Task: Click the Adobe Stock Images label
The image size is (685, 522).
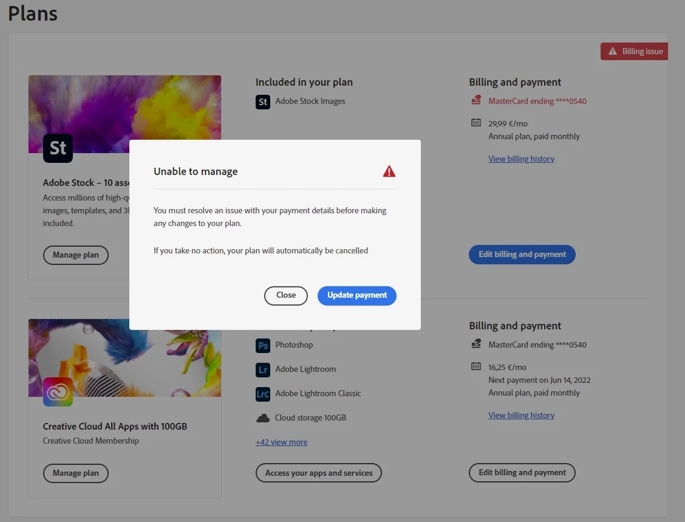Action: click(310, 101)
